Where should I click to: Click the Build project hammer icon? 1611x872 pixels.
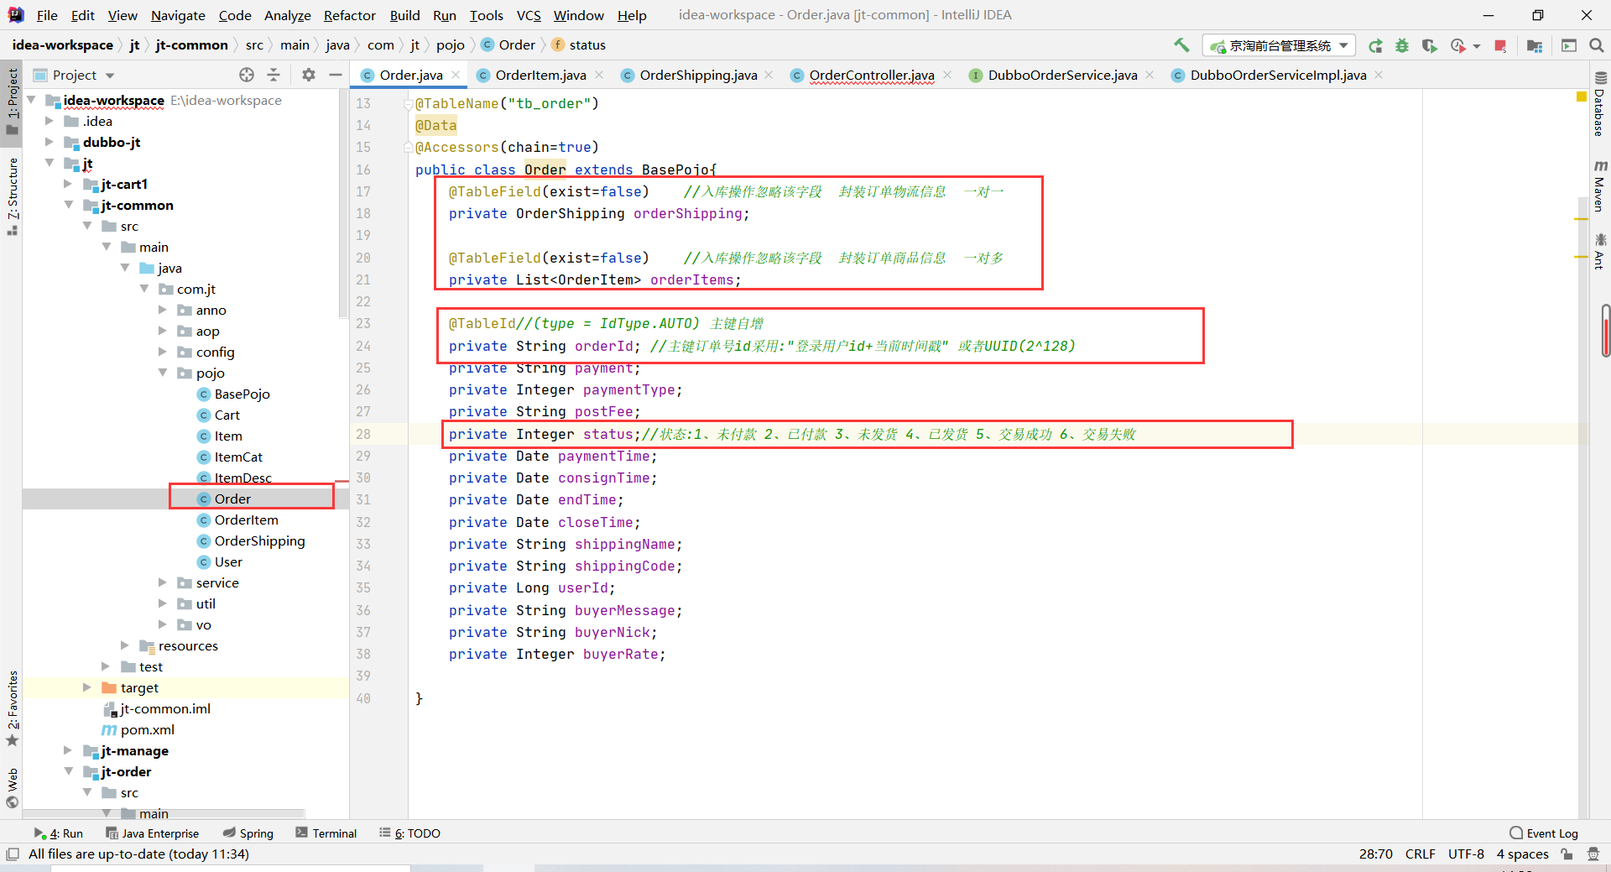[1181, 45]
